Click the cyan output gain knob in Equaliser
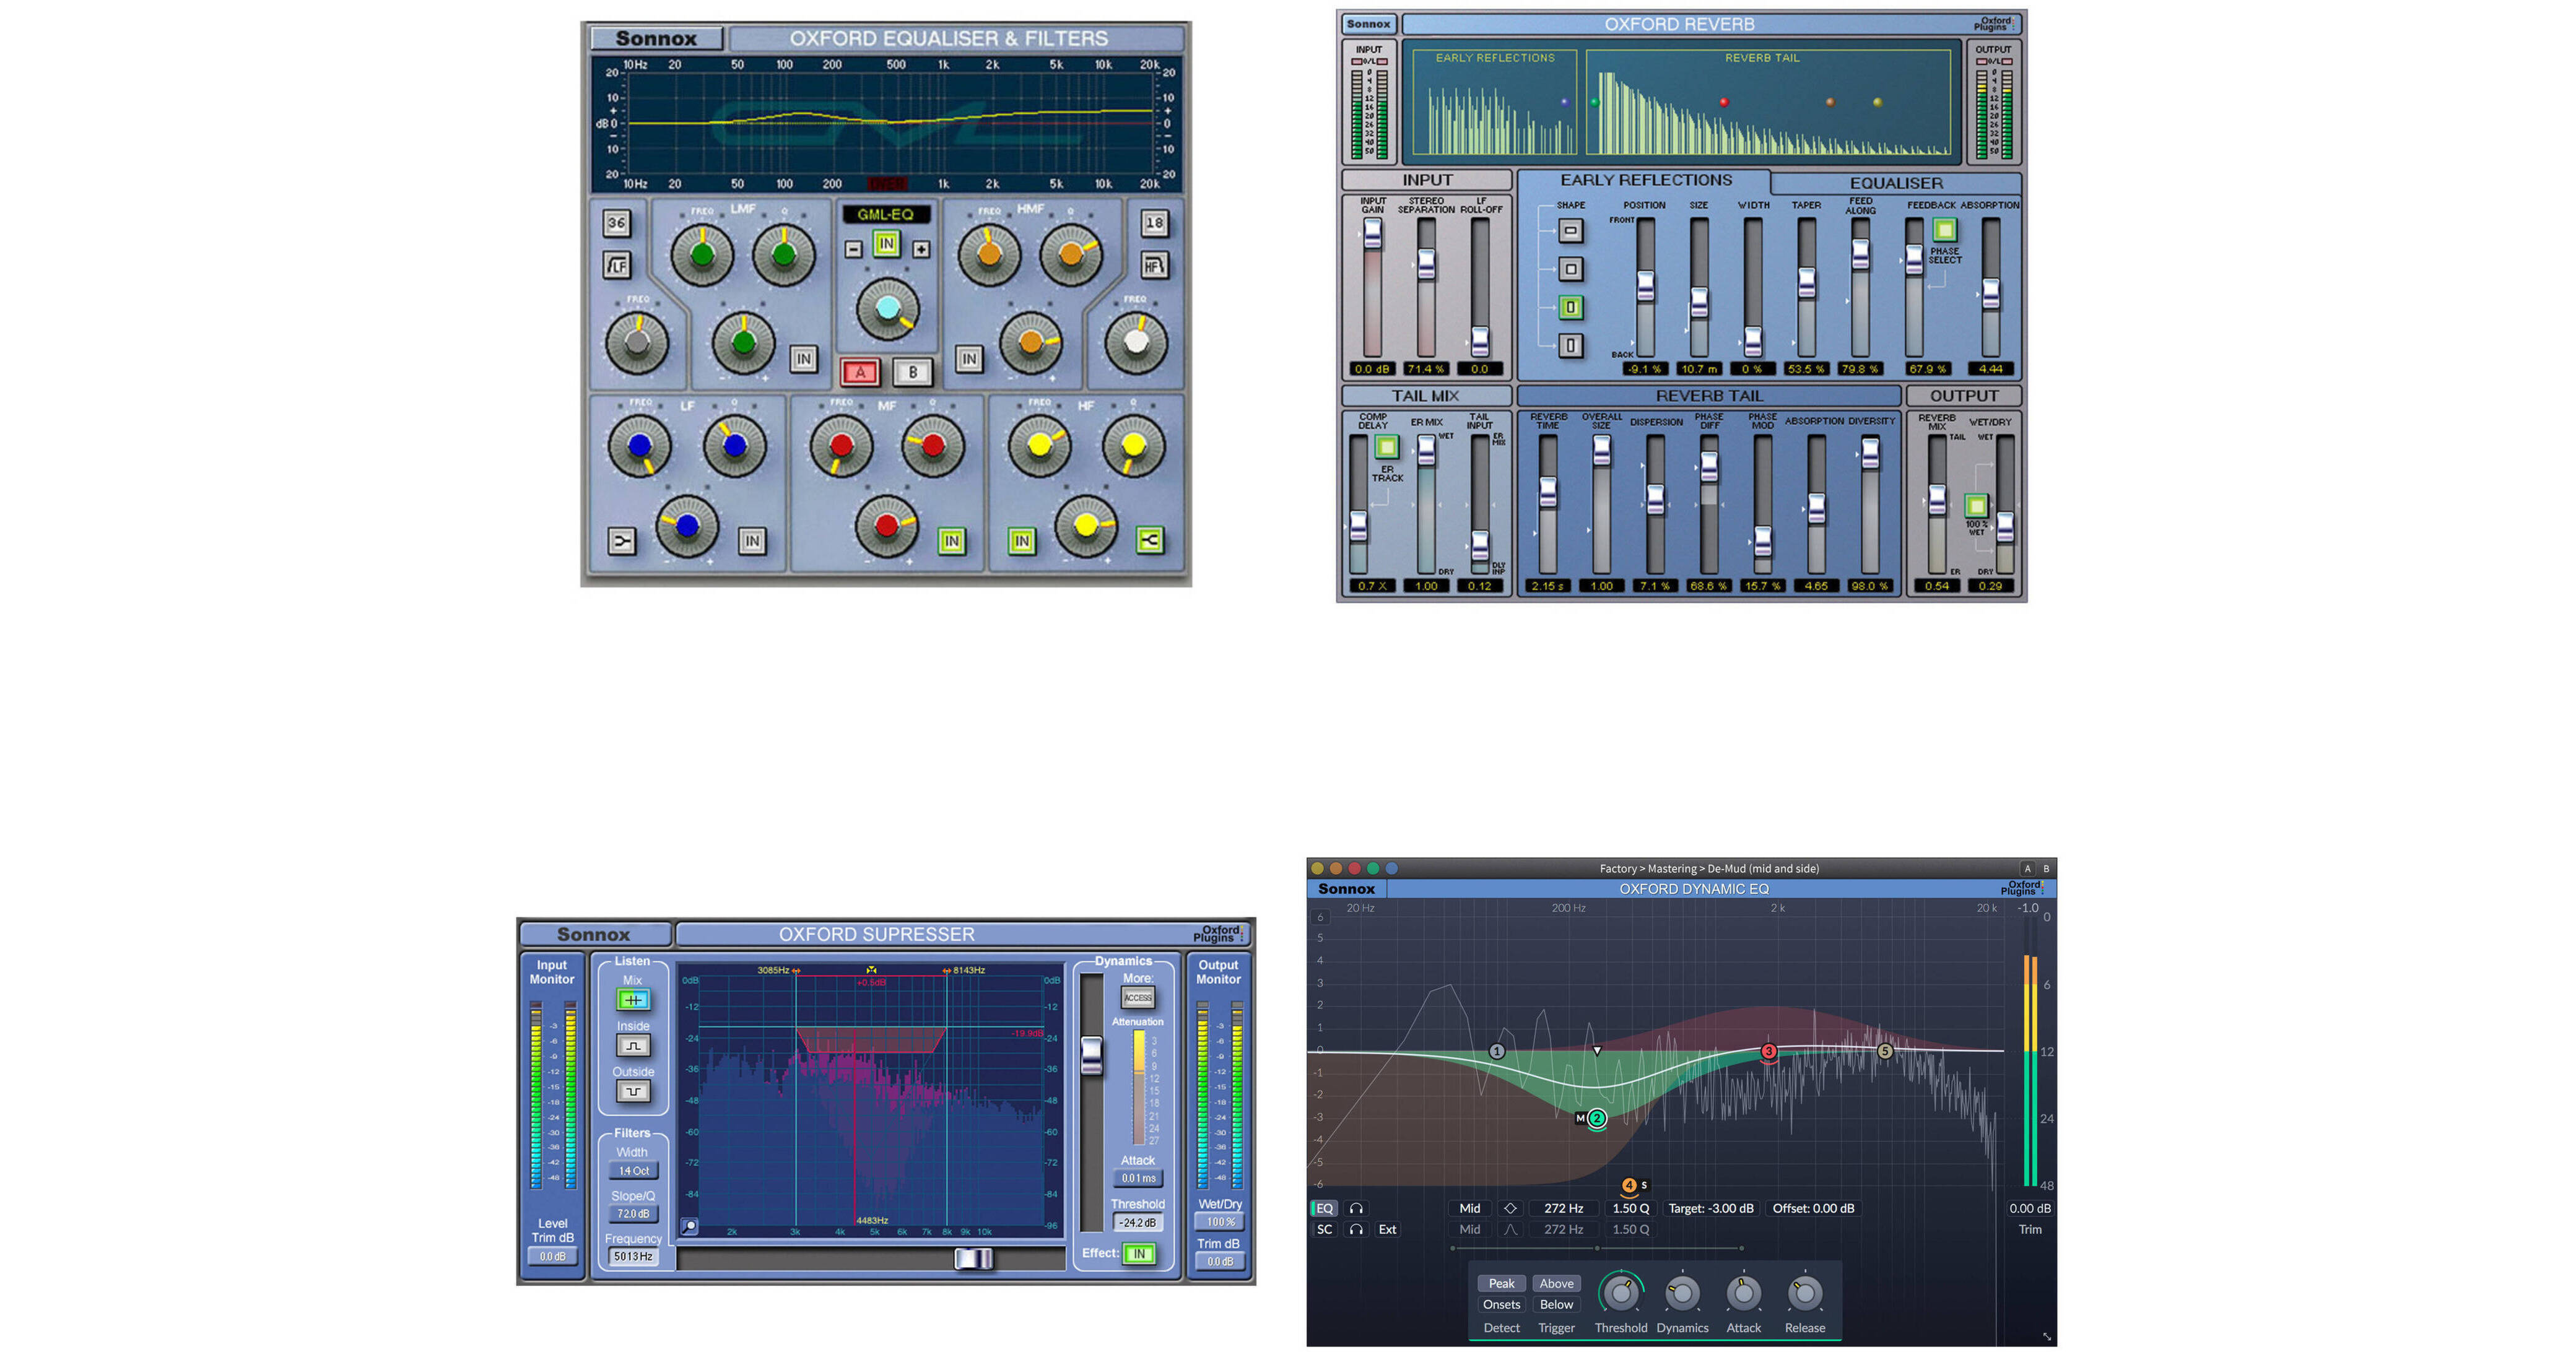Image resolution: width=2576 pixels, height=1352 pixels. coord(887,309)
